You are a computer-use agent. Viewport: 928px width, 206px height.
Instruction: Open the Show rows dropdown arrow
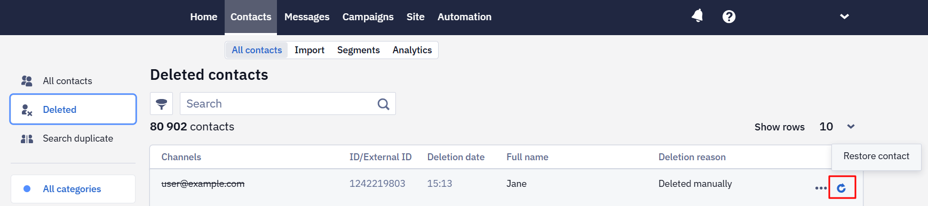pos(851,127)
